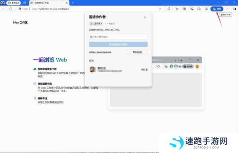Click the 复制链接 copy link button
Screen dimensions: 238x153
(x=137, y=52)
